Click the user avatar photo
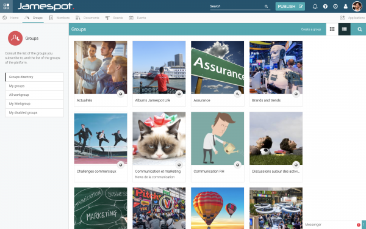This screenshot has width=366, height=229. [357, 6]
